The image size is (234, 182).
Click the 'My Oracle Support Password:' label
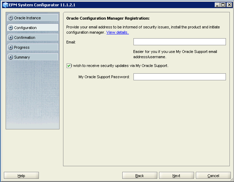(104, 77)
